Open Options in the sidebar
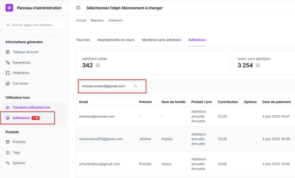295x178 pixels. coord(19,163)
